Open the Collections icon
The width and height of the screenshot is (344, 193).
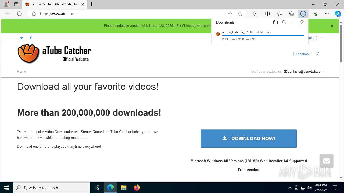291,14
